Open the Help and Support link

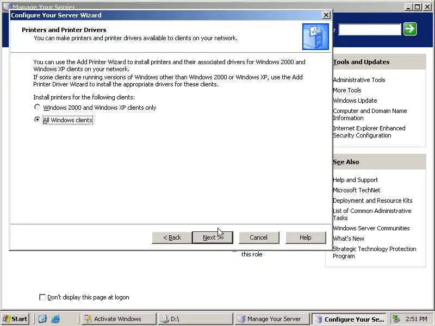click(356, 180)
